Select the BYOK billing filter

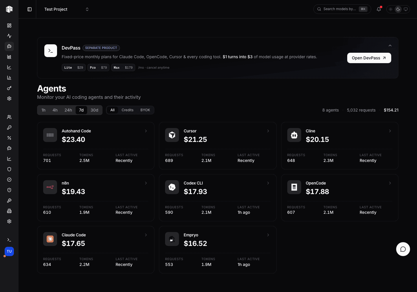click(x=145, y=110)
